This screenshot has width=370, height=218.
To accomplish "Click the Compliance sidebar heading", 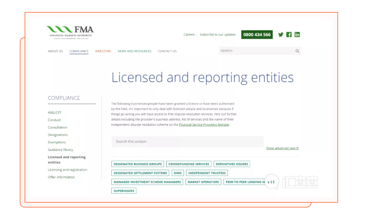I will (64, 98).
